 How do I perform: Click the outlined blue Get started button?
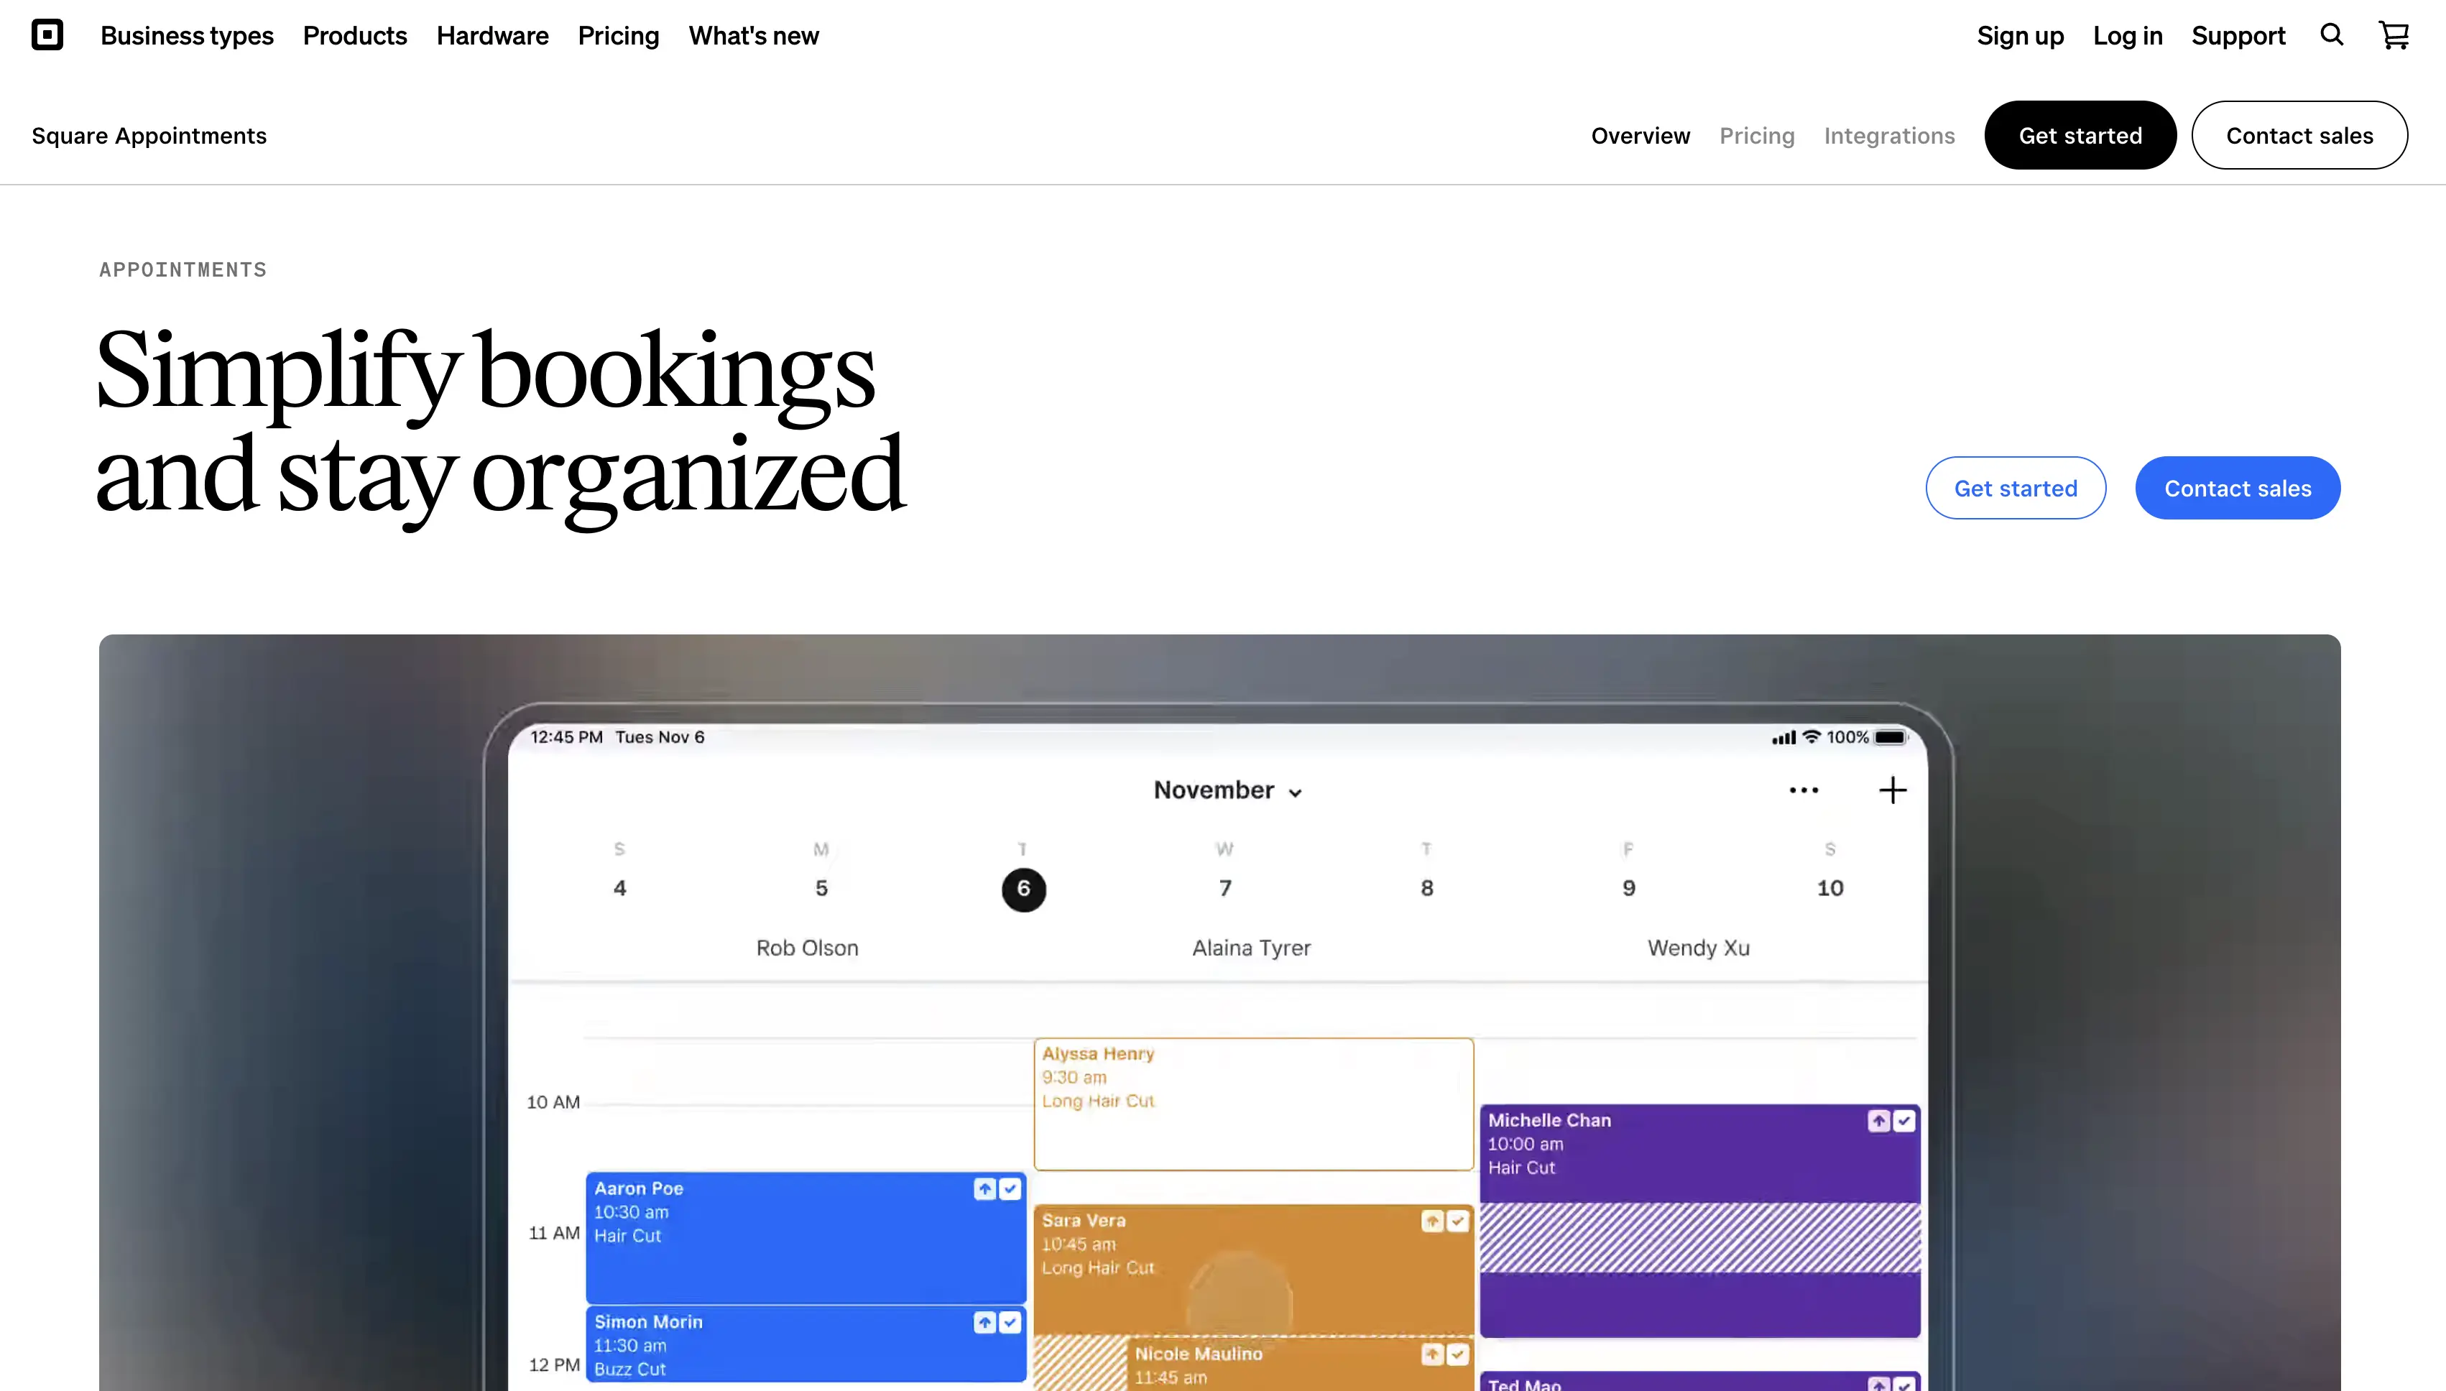(2015, 487)
